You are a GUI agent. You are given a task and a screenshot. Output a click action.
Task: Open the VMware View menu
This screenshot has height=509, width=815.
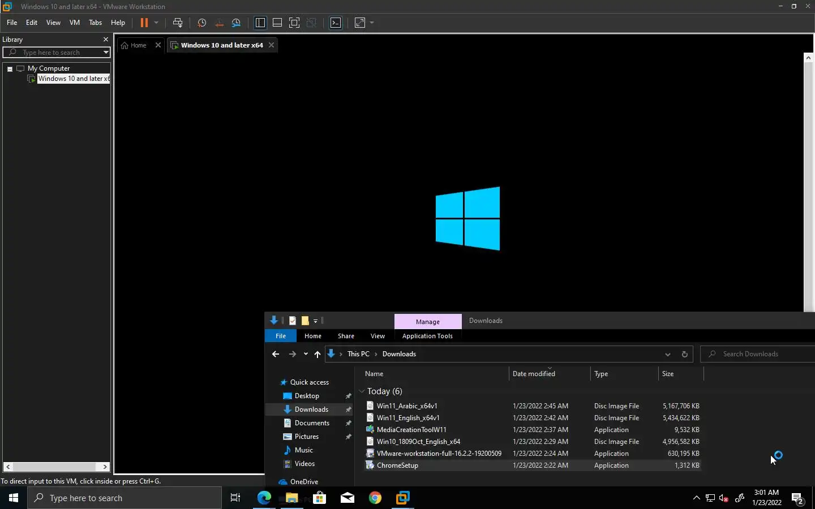coord(53,23)
